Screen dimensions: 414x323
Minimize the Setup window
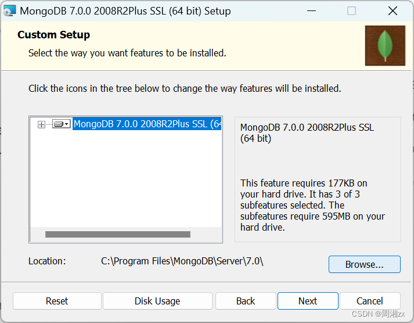(x=312, y=11)
